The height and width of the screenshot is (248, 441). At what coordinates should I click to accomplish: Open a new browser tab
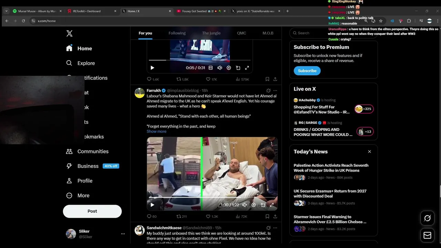click(287, 11)
